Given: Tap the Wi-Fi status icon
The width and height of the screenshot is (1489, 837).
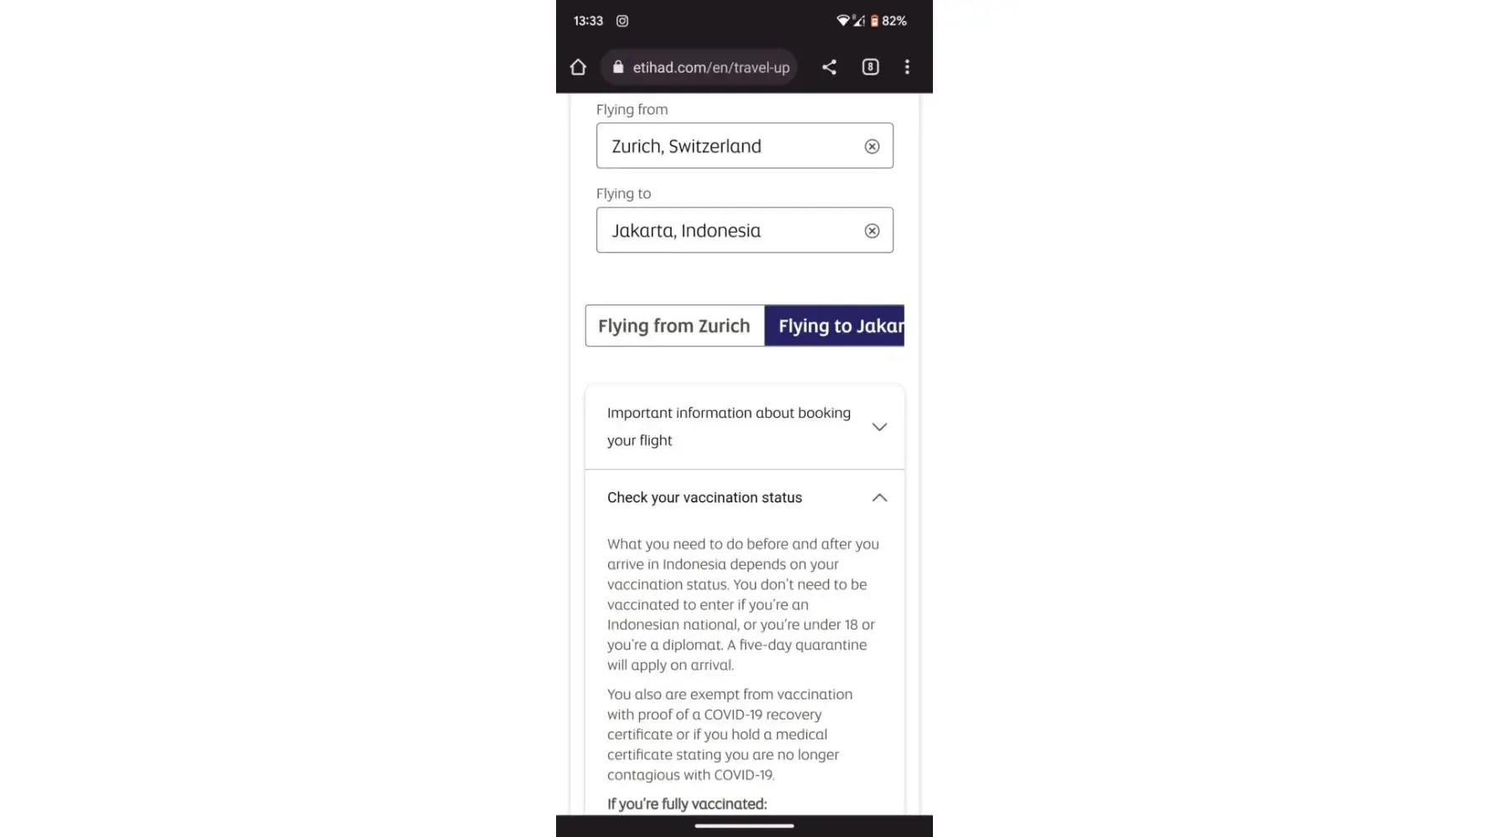Looking at the screenshot, I should [x=842, y=21].
